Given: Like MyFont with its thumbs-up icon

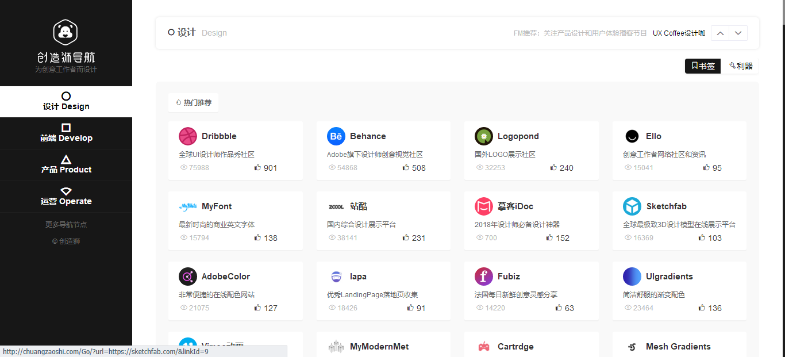Looking at the screenshot, I should pyautogui.click(x=257, y=237).
